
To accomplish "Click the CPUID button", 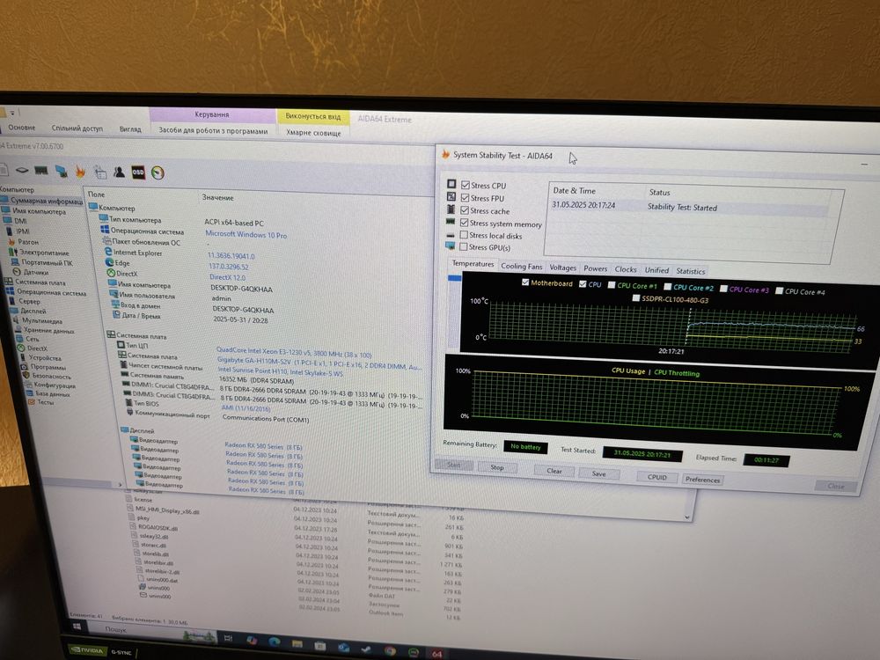I will point(657,477).
